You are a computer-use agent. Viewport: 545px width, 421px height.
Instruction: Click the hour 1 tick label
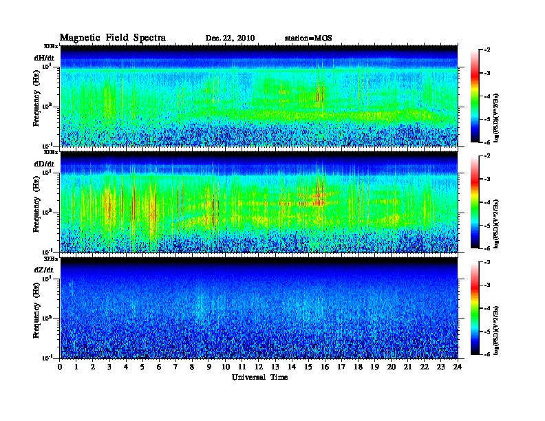click(76, 367)
